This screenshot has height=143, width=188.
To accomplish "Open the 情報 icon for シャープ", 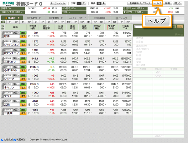I will pos(23,76).
